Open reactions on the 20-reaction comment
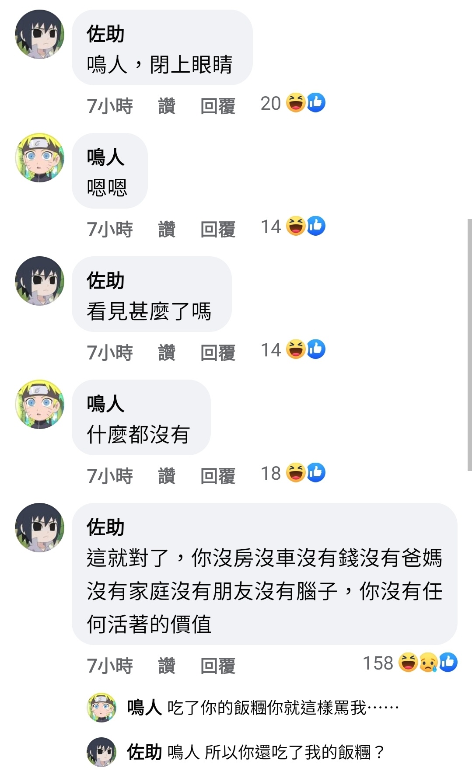 293,103
